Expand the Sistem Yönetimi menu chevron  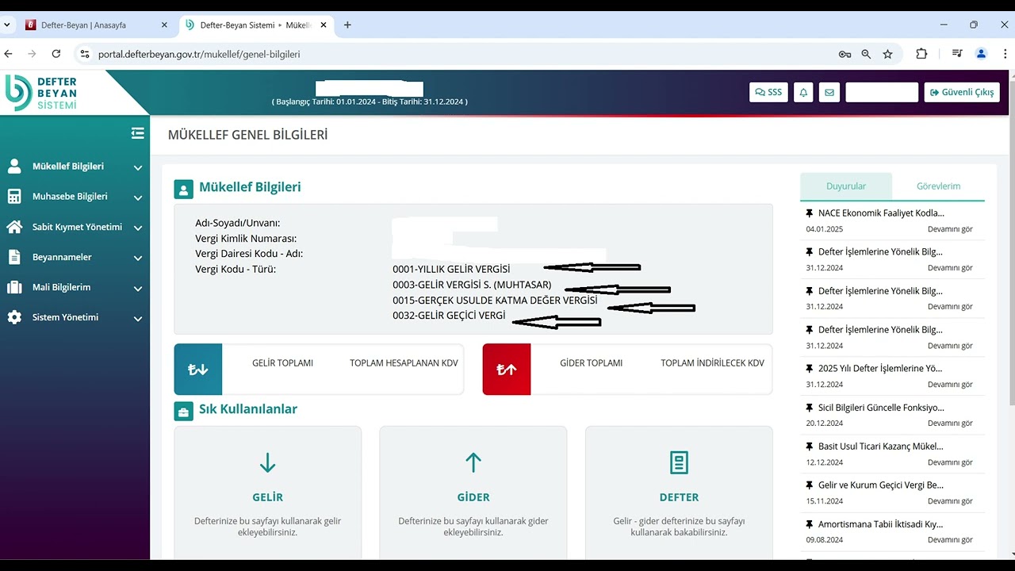(x=138, y=318)
